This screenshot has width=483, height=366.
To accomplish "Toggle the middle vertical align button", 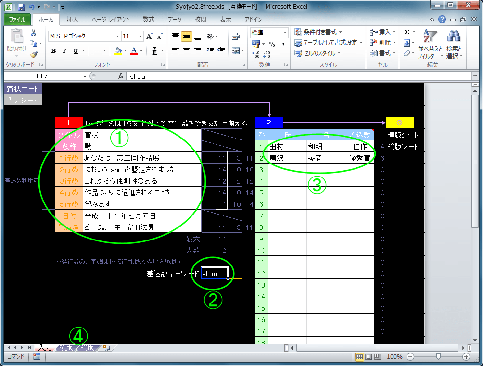I will click(187, 37).
